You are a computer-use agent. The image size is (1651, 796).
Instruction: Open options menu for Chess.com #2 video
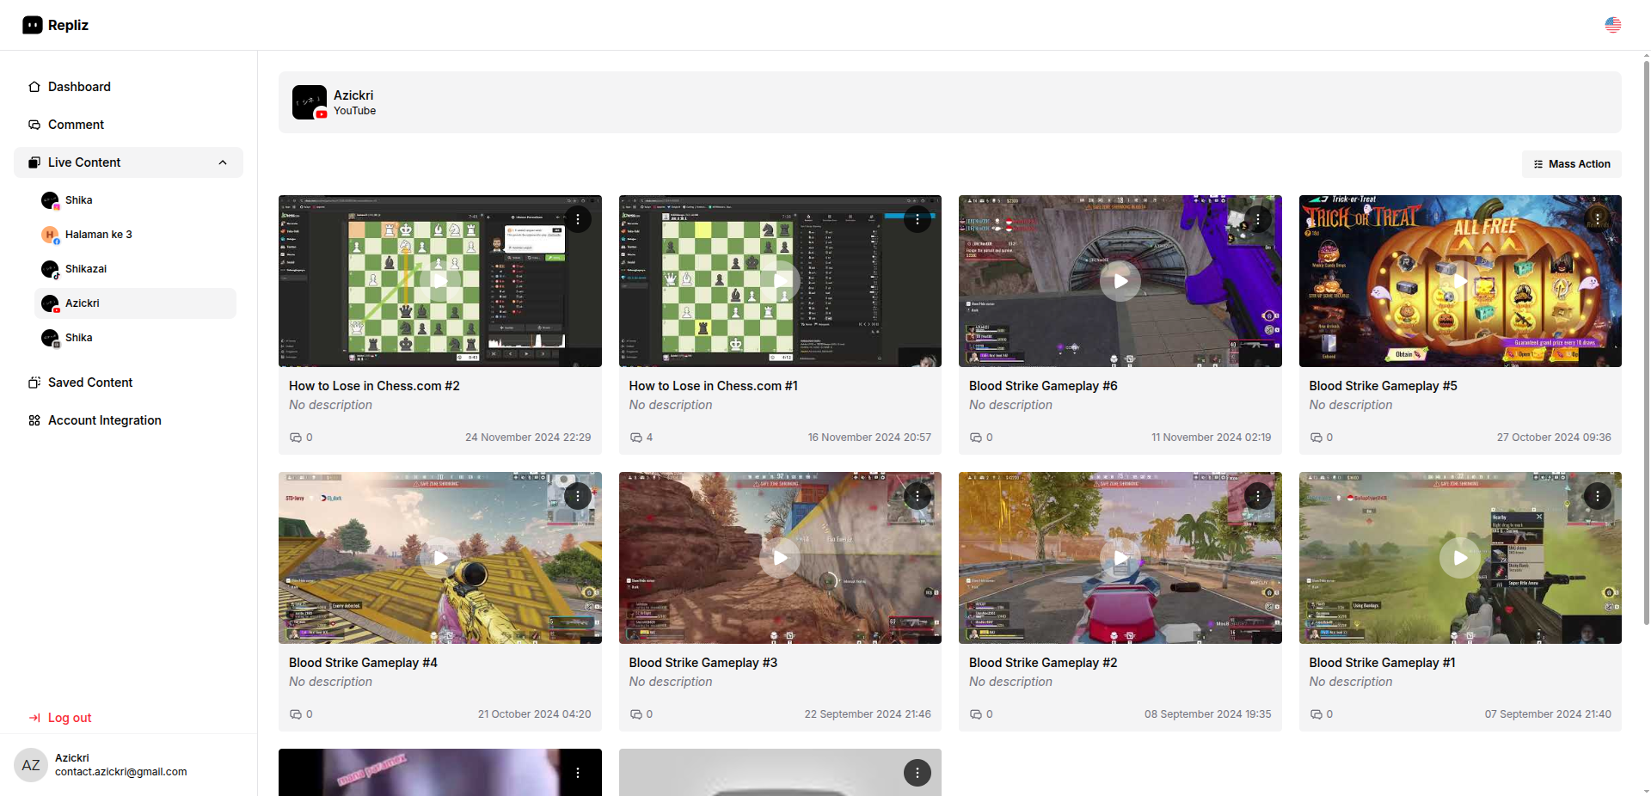578,219
